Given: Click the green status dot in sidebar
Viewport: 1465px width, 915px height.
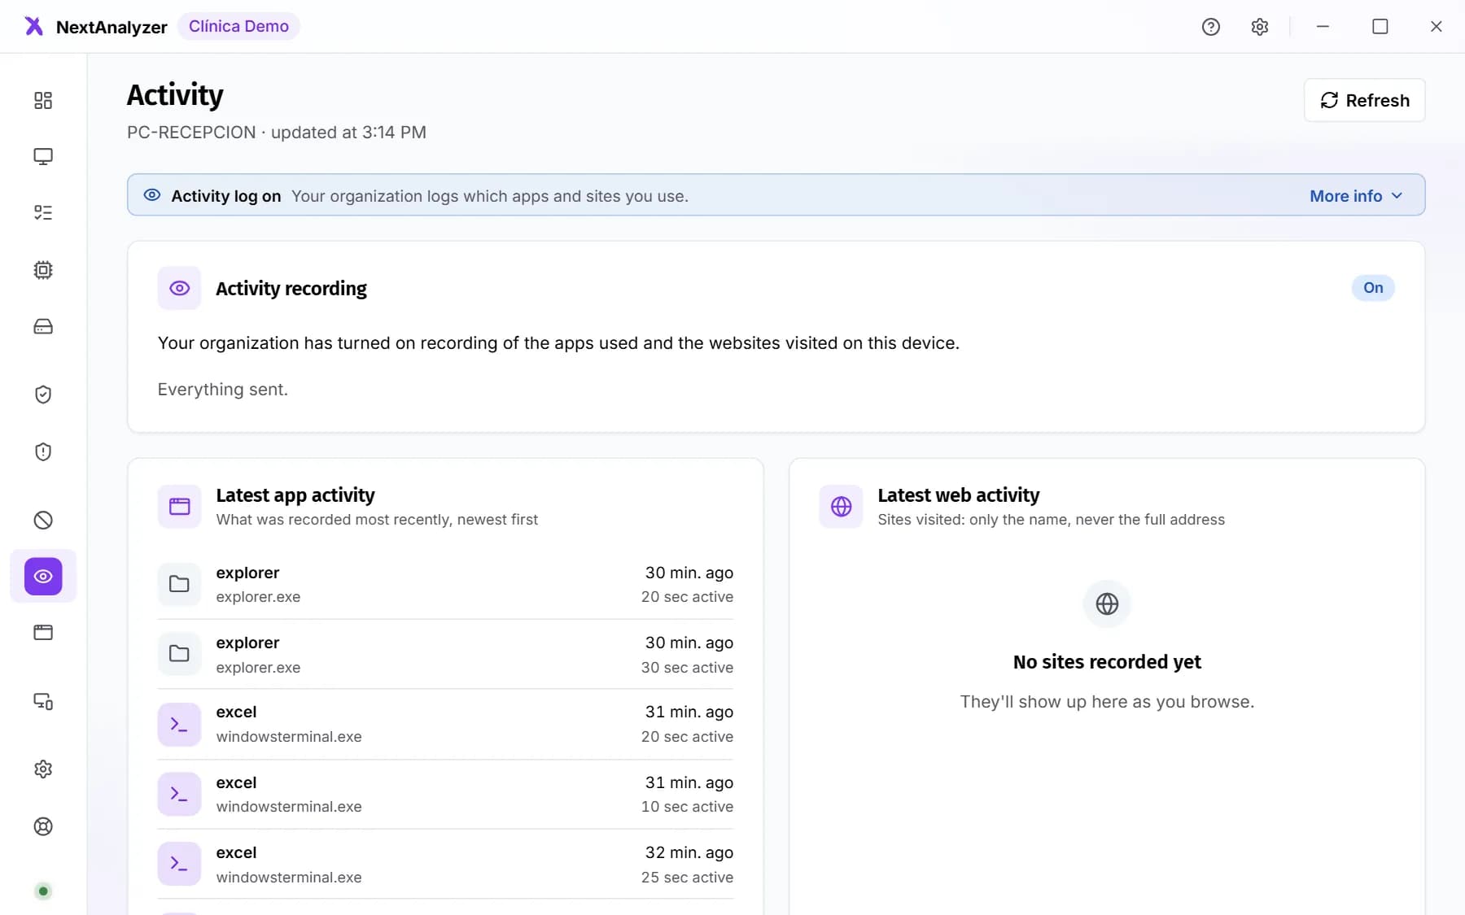Looking at the screenshot, I should [43, 891].
